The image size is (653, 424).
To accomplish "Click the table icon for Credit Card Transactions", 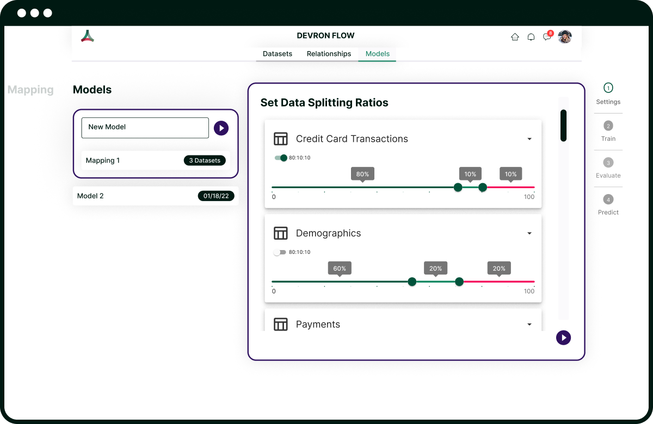I will (x=280, y=139).
